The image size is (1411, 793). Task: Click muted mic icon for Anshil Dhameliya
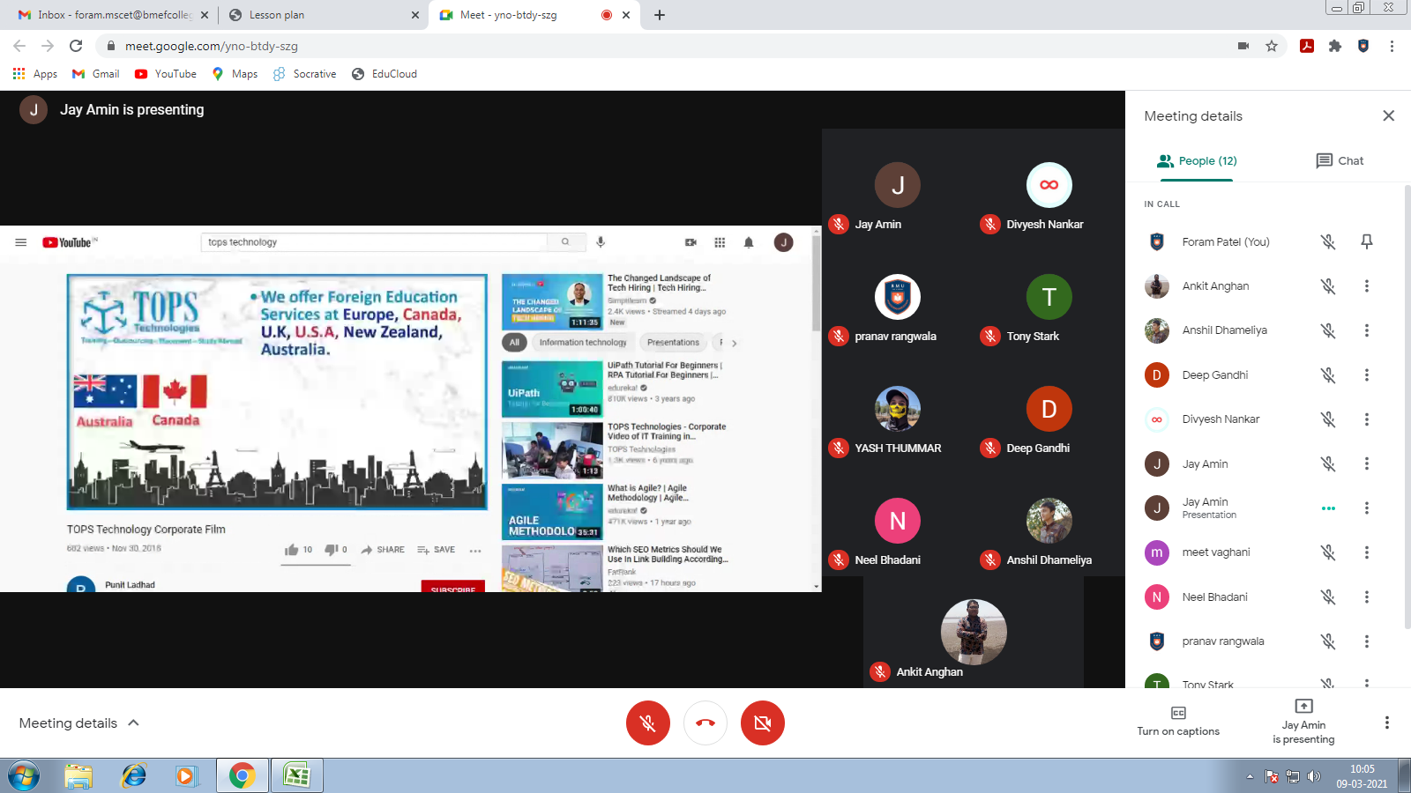pos(1328,330)
